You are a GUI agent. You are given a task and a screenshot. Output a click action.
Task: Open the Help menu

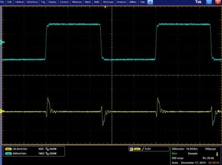pyautogui.click(x=143, y=2)
